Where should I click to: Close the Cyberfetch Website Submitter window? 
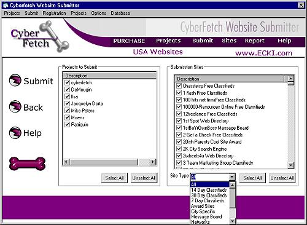(301, 6)
